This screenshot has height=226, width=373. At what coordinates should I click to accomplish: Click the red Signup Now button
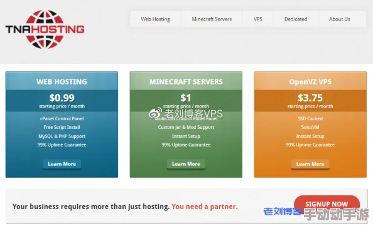click(x=327, y=203)
